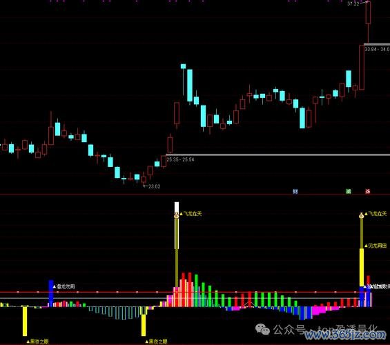
Task: Select the 见龙在田 signal label
Action: pos(378,246)
